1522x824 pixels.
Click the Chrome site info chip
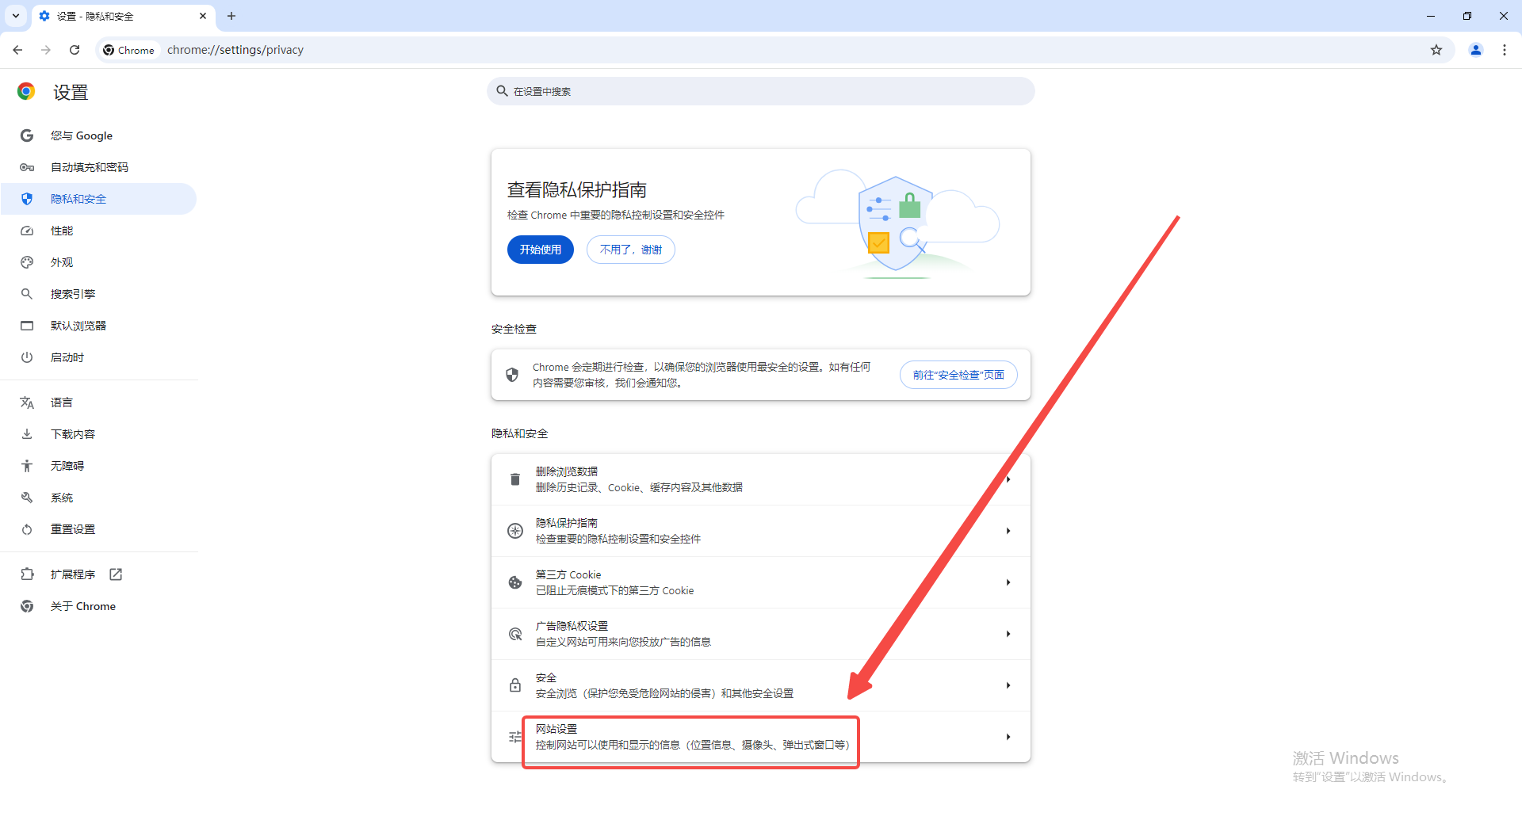tap(129, 50)
